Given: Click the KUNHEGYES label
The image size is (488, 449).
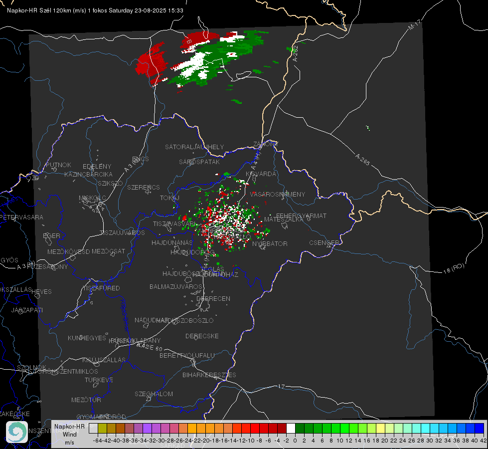Looking at the screenshot, I should tap(87, 338).
